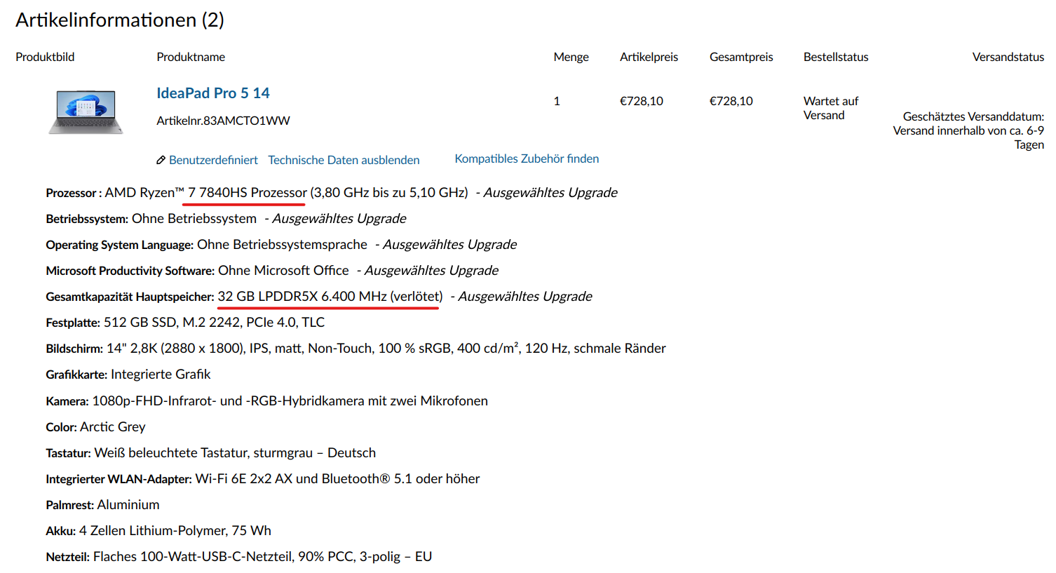Screen dimensions: 1056x573
Task: Click the Gesamtpreis column header
Action: pos(741,57)
